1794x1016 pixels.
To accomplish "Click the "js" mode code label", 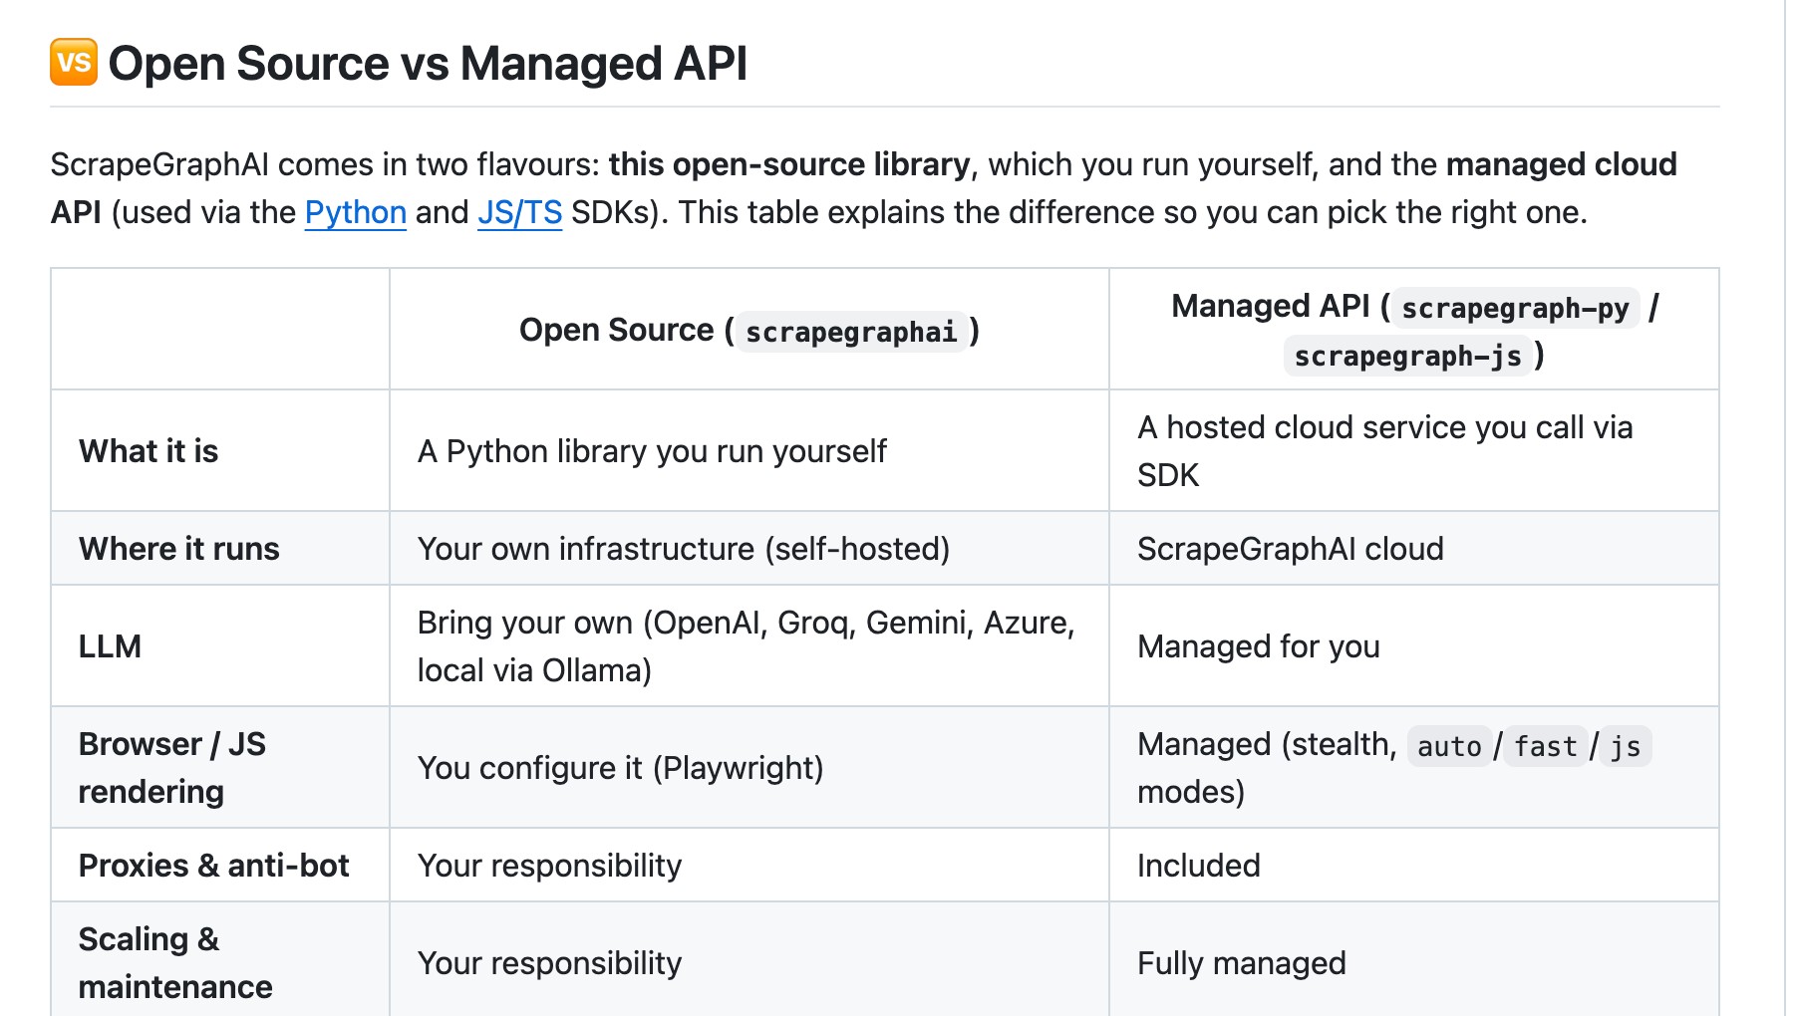I will click(x=1626, y=746).
